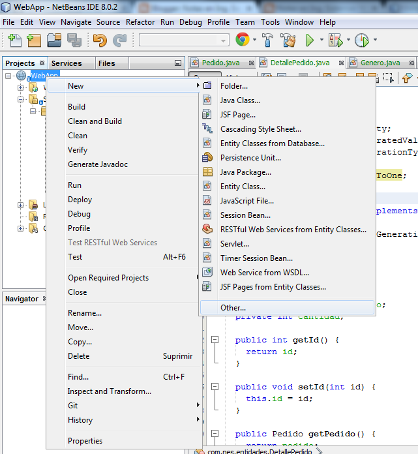Open dropdown arrow next to Run Project
The image size is (418, 454).
pos(321,40)
